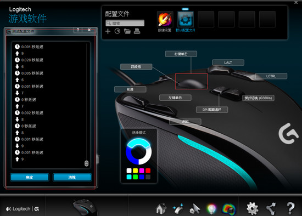
Task: Open help question mark in bottom bar
Action: 290,208
